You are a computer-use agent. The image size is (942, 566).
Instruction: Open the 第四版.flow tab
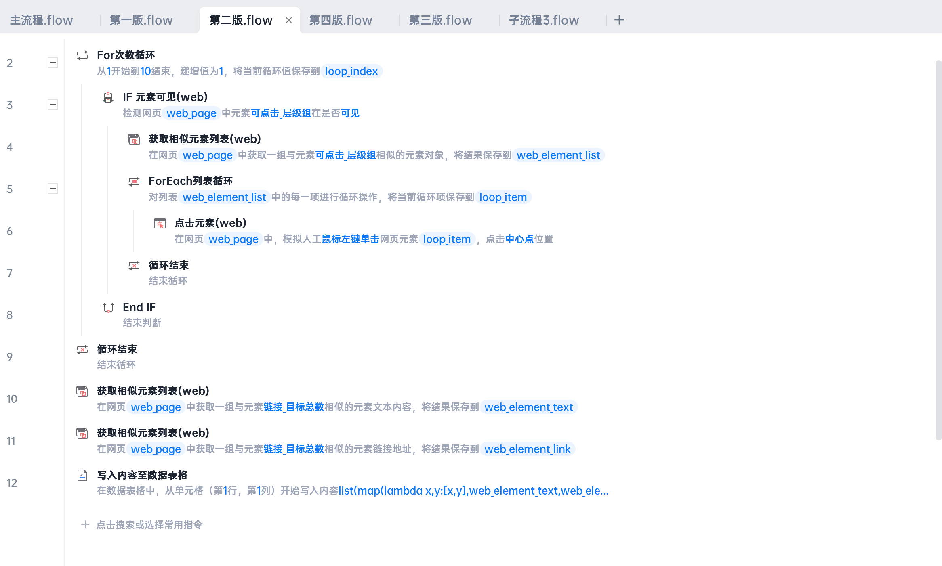[341, 20]
